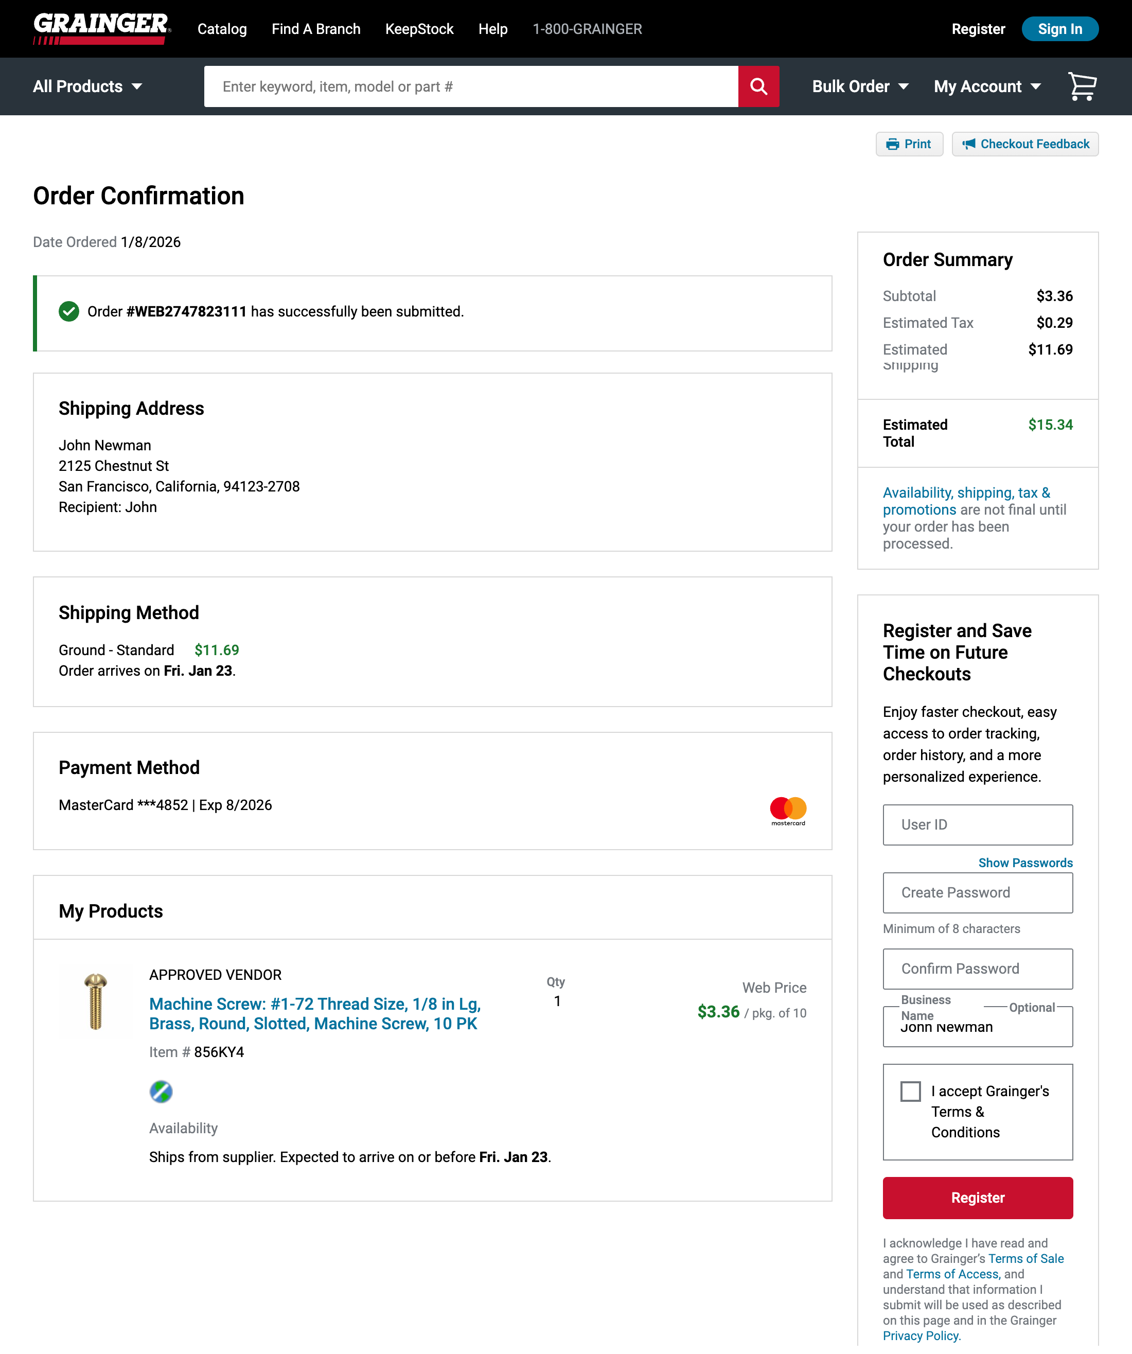Go to Find A Branch

coord(316,29)
